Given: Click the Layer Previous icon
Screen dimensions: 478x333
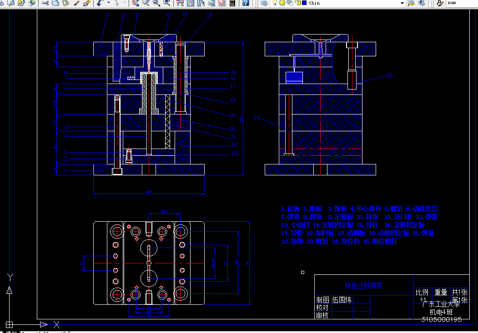Looking at the screenshot, I should point(422,3).
